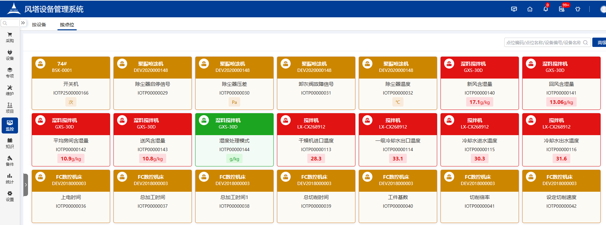Click the 切削倍率 point name

[480, 197]
